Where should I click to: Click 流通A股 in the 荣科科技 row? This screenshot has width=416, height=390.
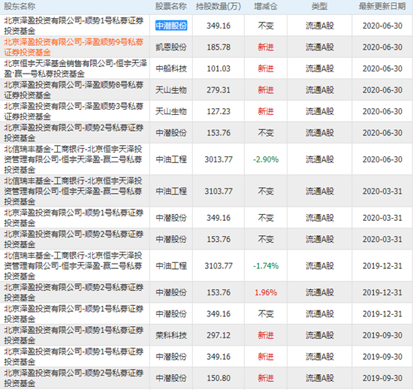pos(320,335)
